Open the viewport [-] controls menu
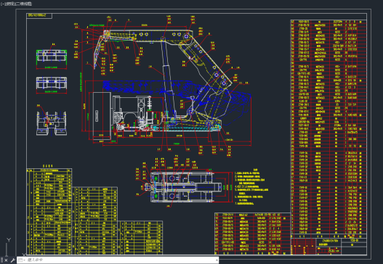Screen dimensions: 383x264 (3, 4)
